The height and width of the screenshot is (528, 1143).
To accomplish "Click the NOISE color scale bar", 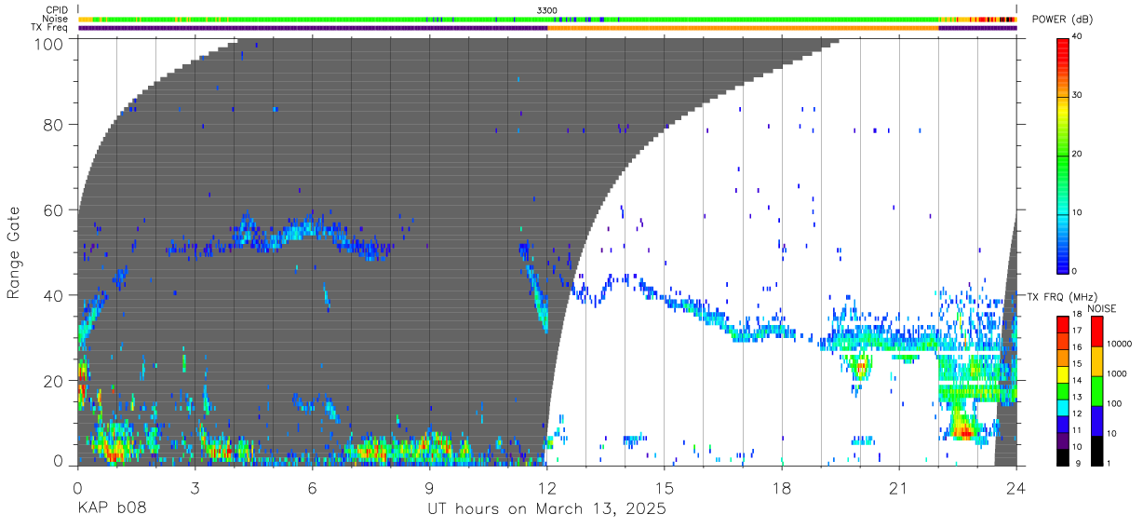I will click(x=1096, y=391).
